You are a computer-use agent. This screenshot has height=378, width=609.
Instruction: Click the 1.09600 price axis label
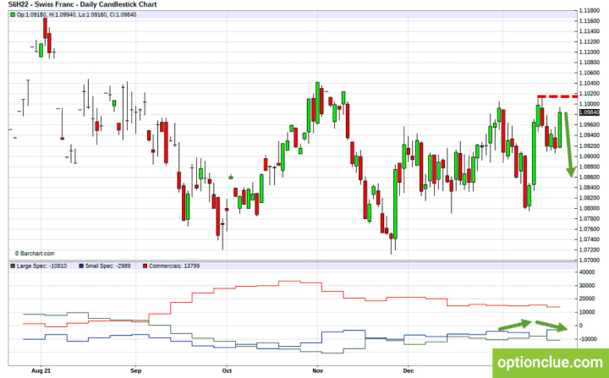coord(590,124)
